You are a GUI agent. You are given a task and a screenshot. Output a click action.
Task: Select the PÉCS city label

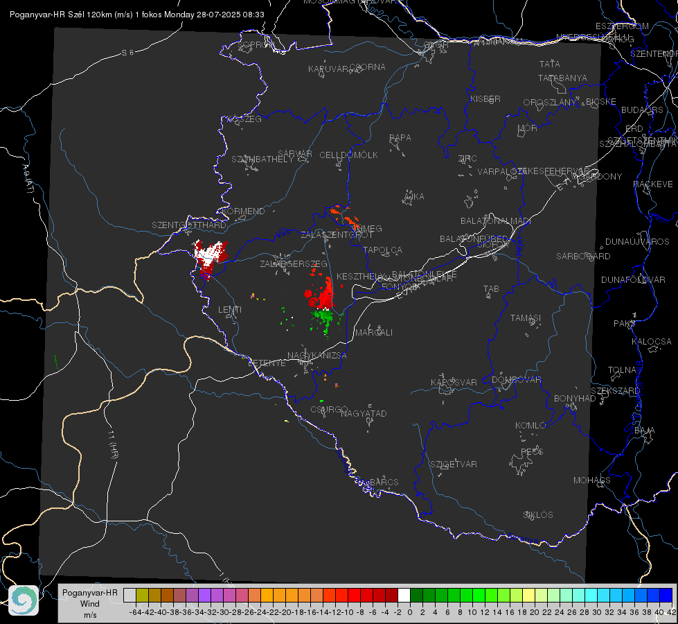coord(532,452)
